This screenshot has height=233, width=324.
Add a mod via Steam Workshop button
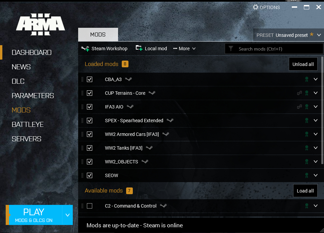coord(104,49)
